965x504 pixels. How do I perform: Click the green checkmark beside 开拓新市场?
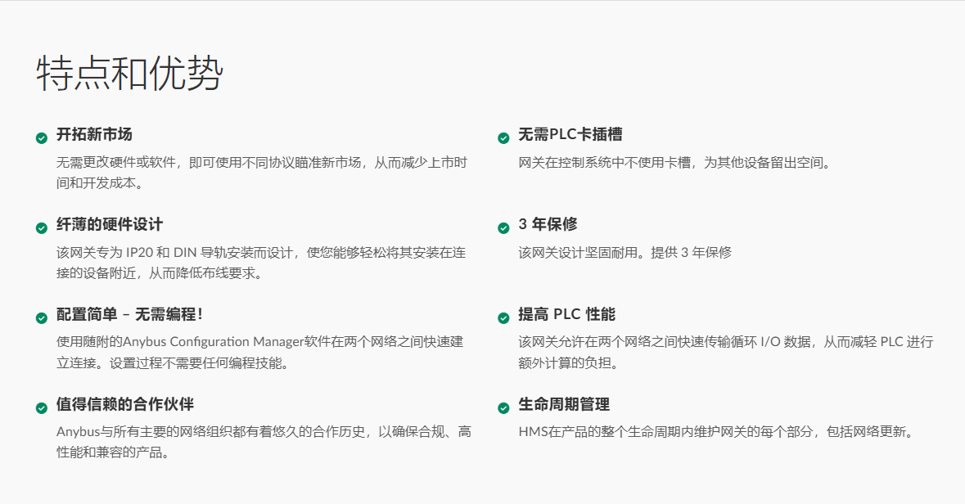(x=42, y=138)
